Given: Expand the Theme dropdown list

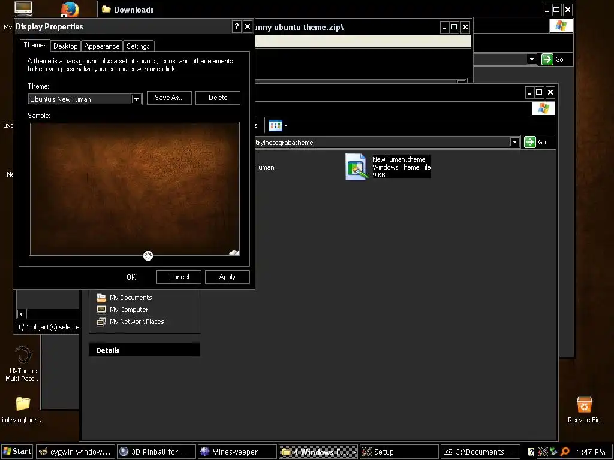Looking at the screenshot, I should point(136,99).
